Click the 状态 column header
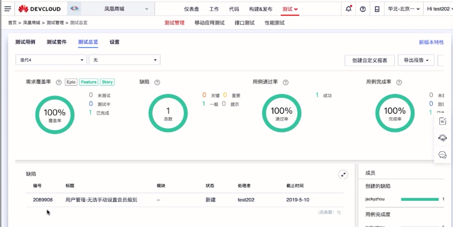The image size is (453, 227). [210, 186]
